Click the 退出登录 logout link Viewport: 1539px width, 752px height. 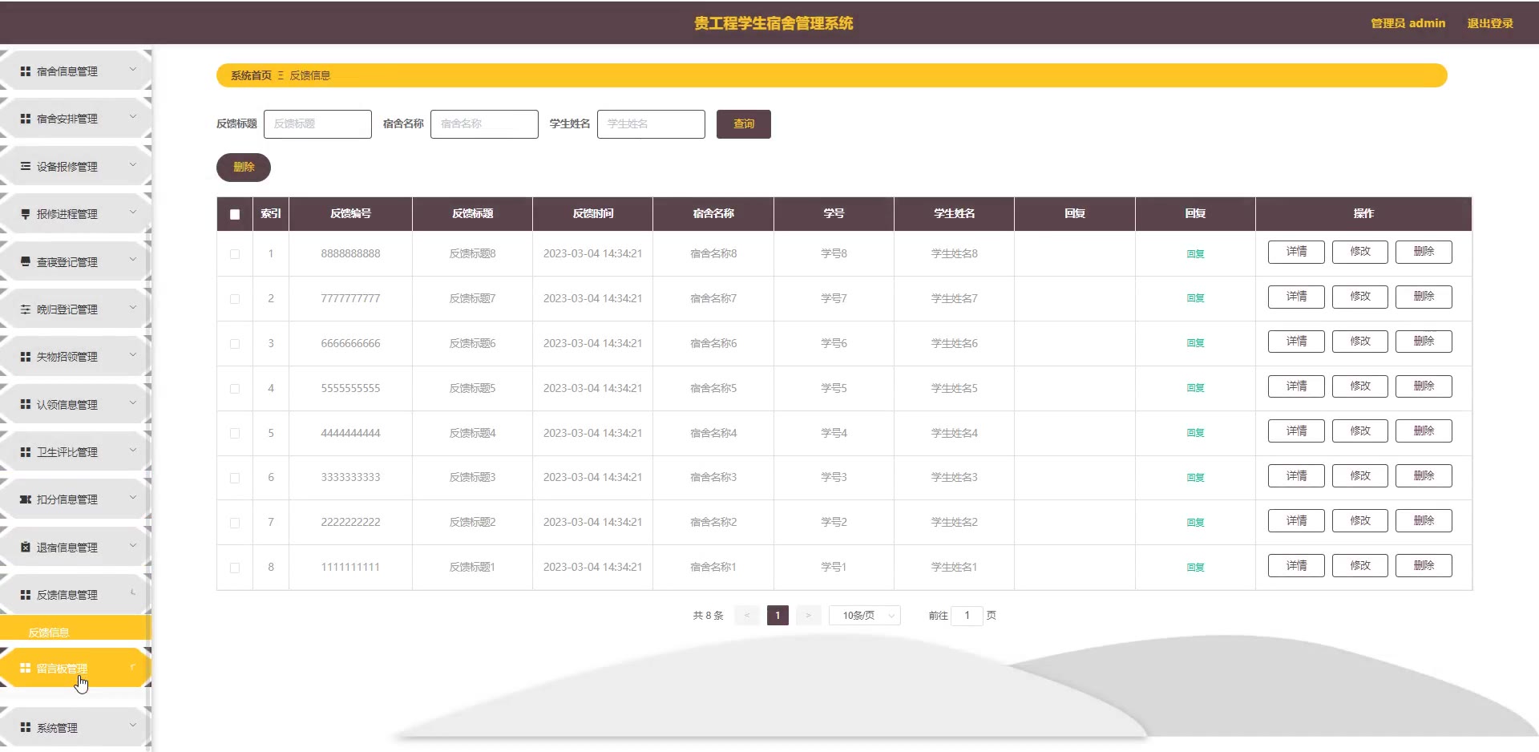(x=1490, y=23)
